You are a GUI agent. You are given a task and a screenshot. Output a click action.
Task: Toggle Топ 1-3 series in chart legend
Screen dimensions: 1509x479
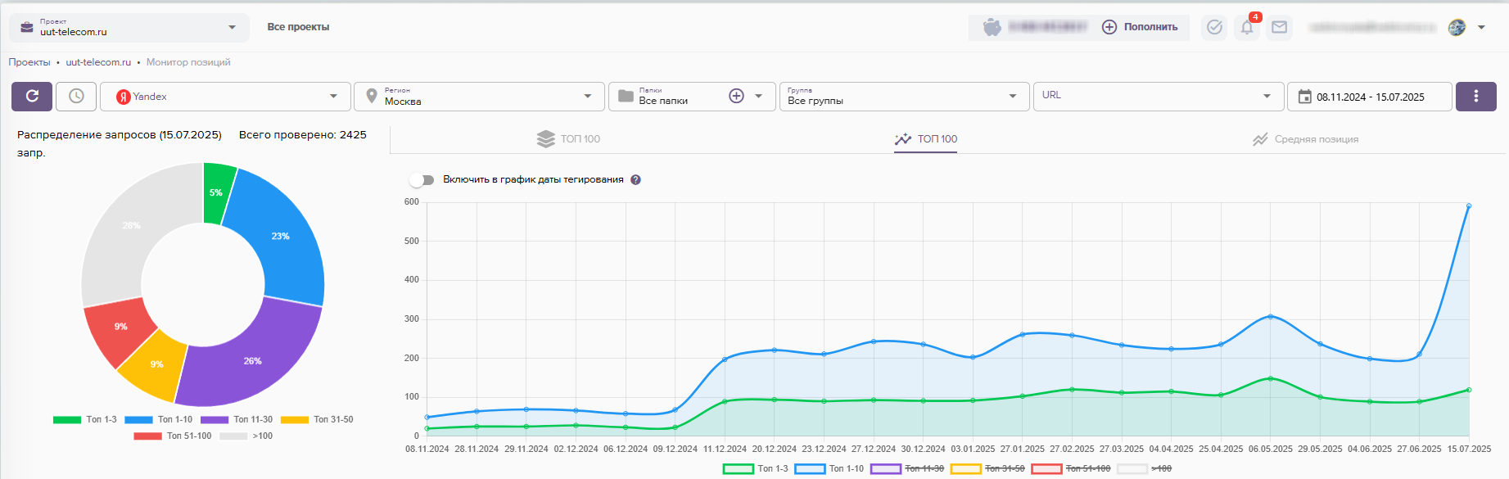[755, 469]
